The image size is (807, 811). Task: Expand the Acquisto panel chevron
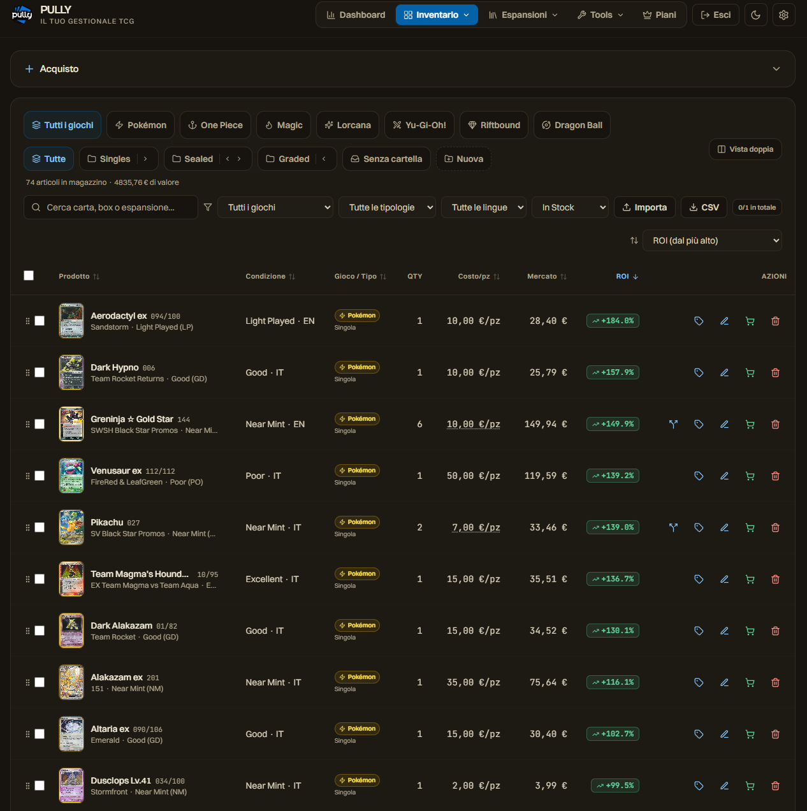776,69
